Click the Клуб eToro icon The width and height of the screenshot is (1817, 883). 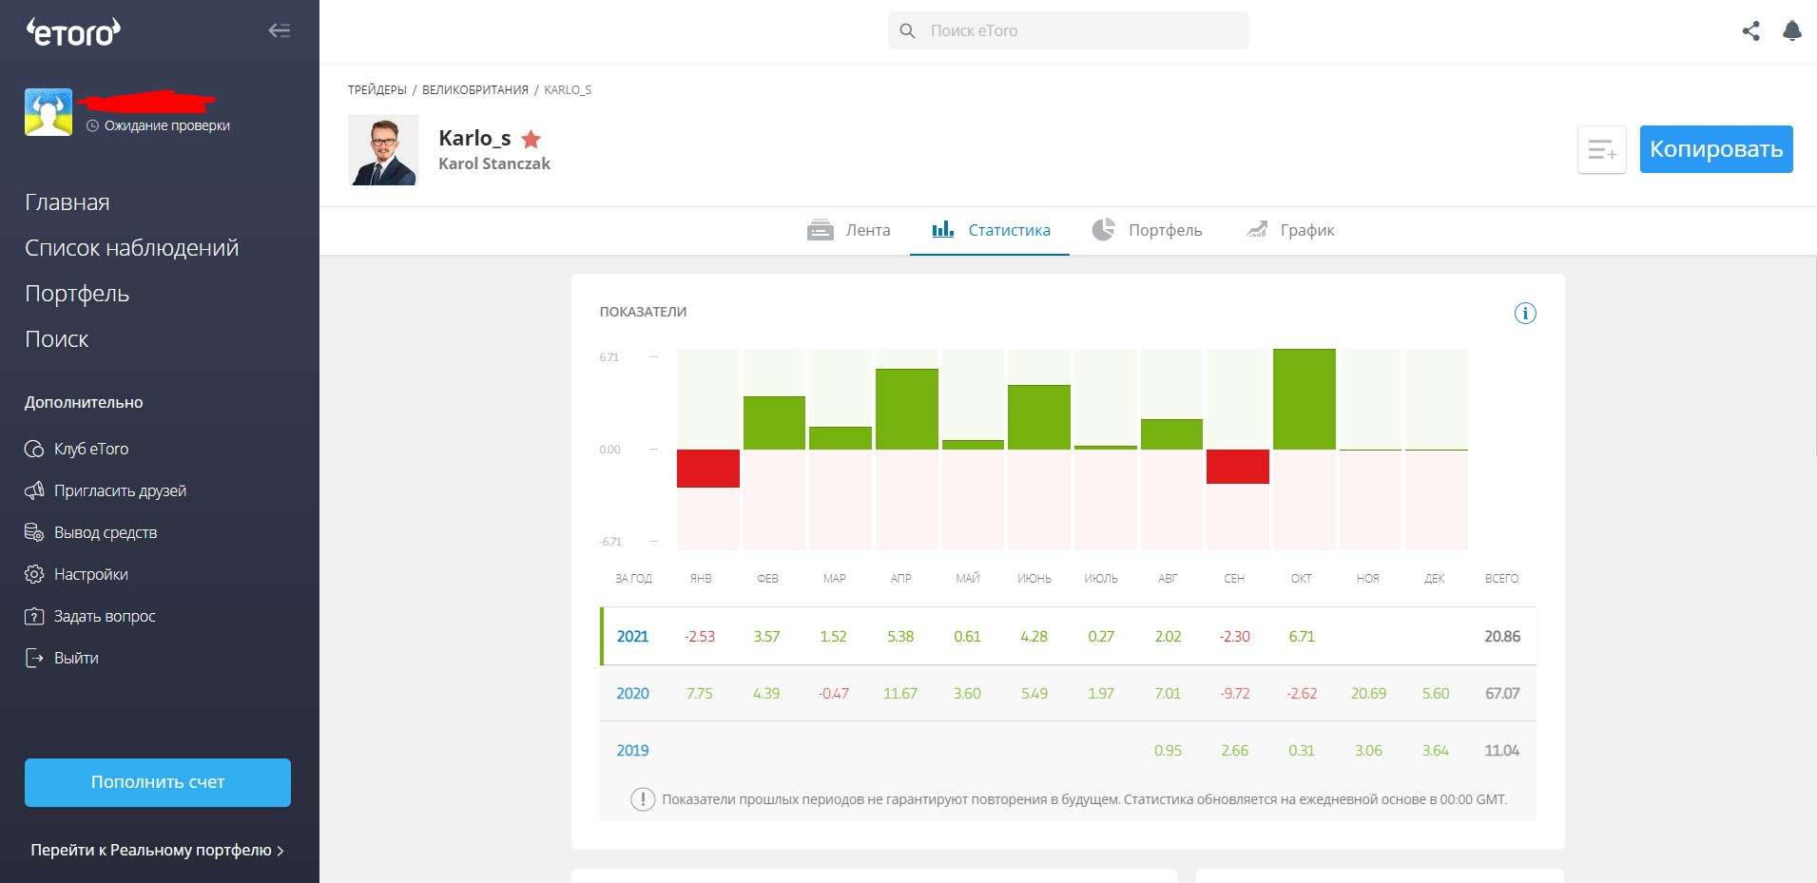34,449
